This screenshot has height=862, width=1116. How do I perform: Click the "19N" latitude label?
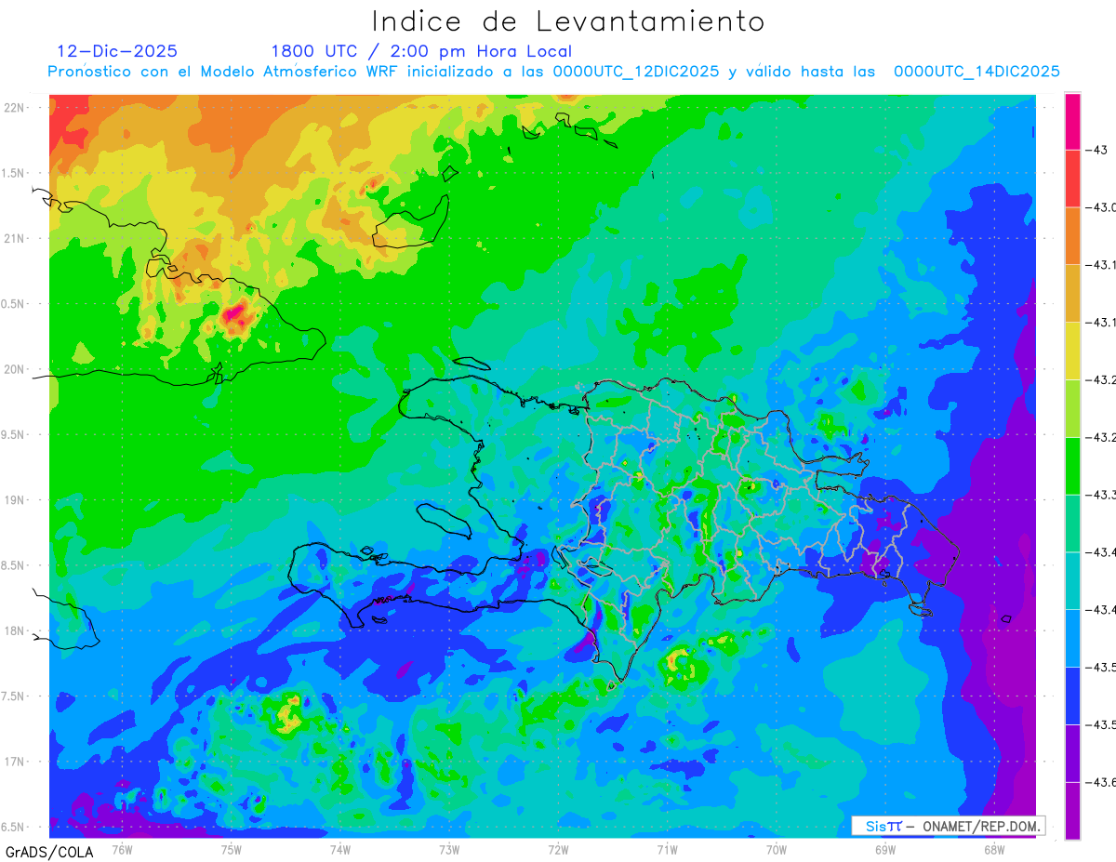click(15, 500)
